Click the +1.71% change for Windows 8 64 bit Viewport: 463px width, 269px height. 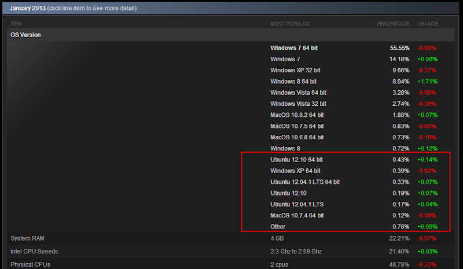pyautogui.click(x=427, y=82)
